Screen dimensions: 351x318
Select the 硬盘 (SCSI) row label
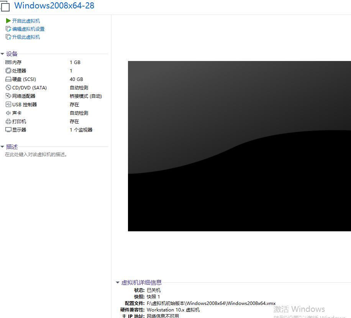(x=24, y=79)
